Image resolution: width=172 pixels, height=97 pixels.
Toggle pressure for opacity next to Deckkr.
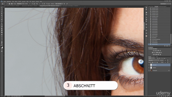(x=34, y=4)
